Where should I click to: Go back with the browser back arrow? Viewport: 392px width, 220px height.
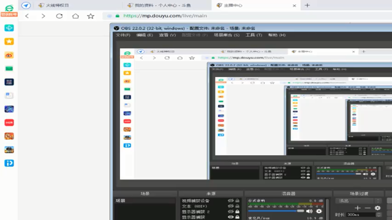point(27,16)
